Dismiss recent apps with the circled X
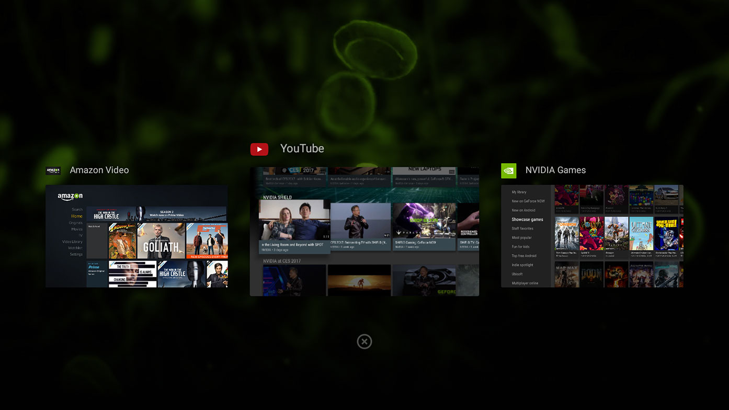 click(364, 341)
